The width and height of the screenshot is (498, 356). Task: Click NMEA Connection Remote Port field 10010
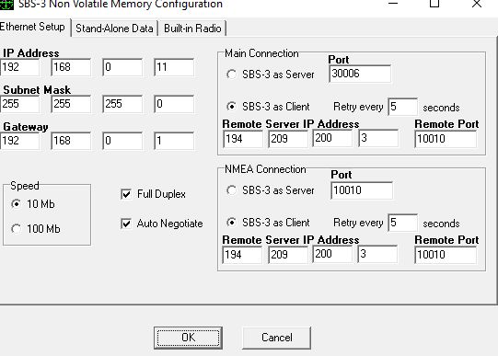tap(446, 255)
